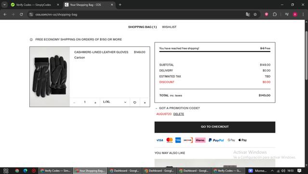This screenshot has width=308, height=174.
Task: Reload the COS shopping bag page
Action: 21,14
